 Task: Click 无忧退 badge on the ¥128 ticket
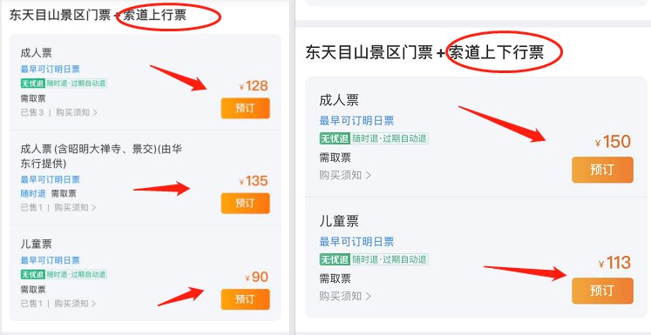(32, 84)
